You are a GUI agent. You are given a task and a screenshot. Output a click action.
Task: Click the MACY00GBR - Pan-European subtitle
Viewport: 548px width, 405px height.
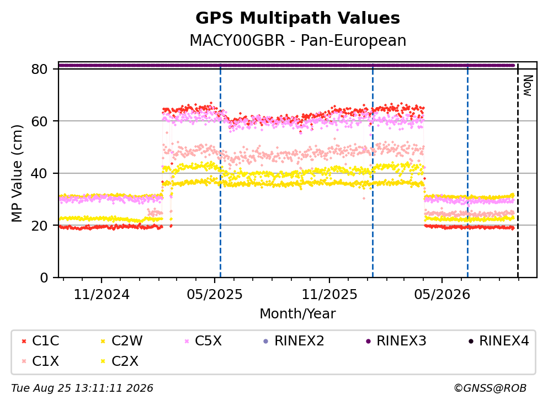coord(298,40)
